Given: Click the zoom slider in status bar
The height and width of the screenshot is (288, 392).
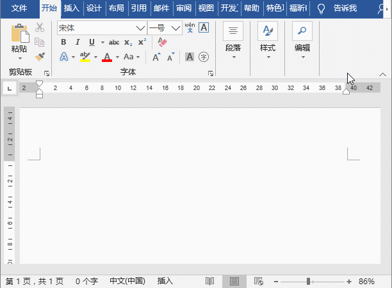Looking at the screenshot, I should pos(309,281).
